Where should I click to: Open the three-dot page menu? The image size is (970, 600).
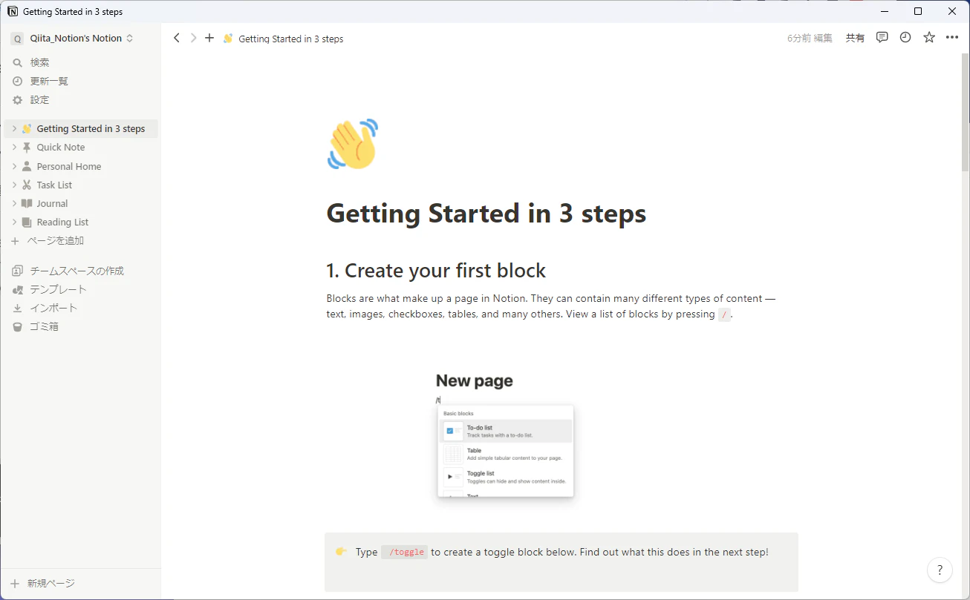point(952,37)
